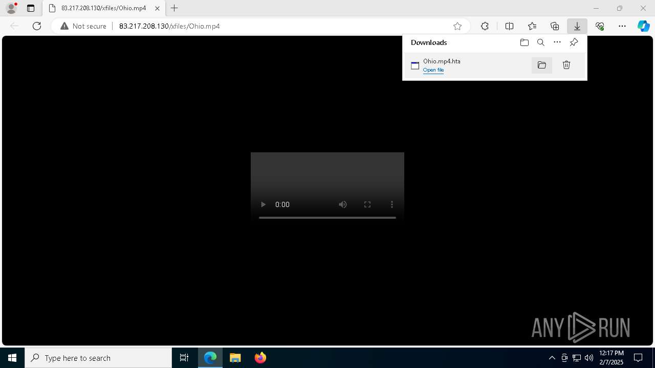The image size is (655, 368).
Task: Refresh the current page
Action: 37,26
